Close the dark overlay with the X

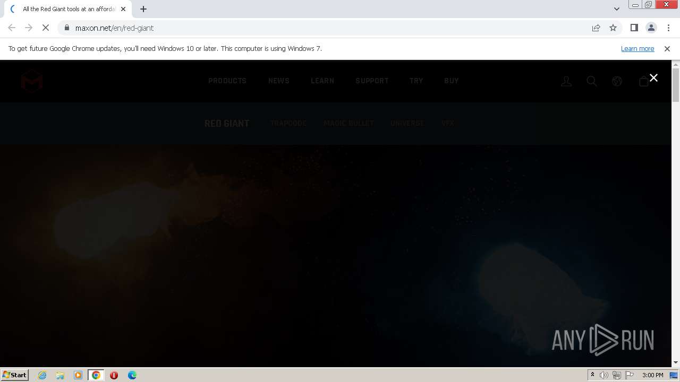[653, 78]
